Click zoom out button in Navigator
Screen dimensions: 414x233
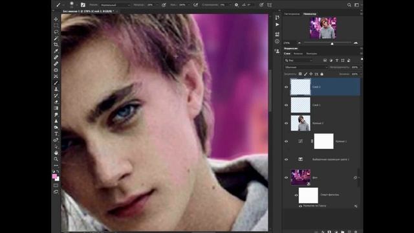pyautogui.click(x=299, y=43)
